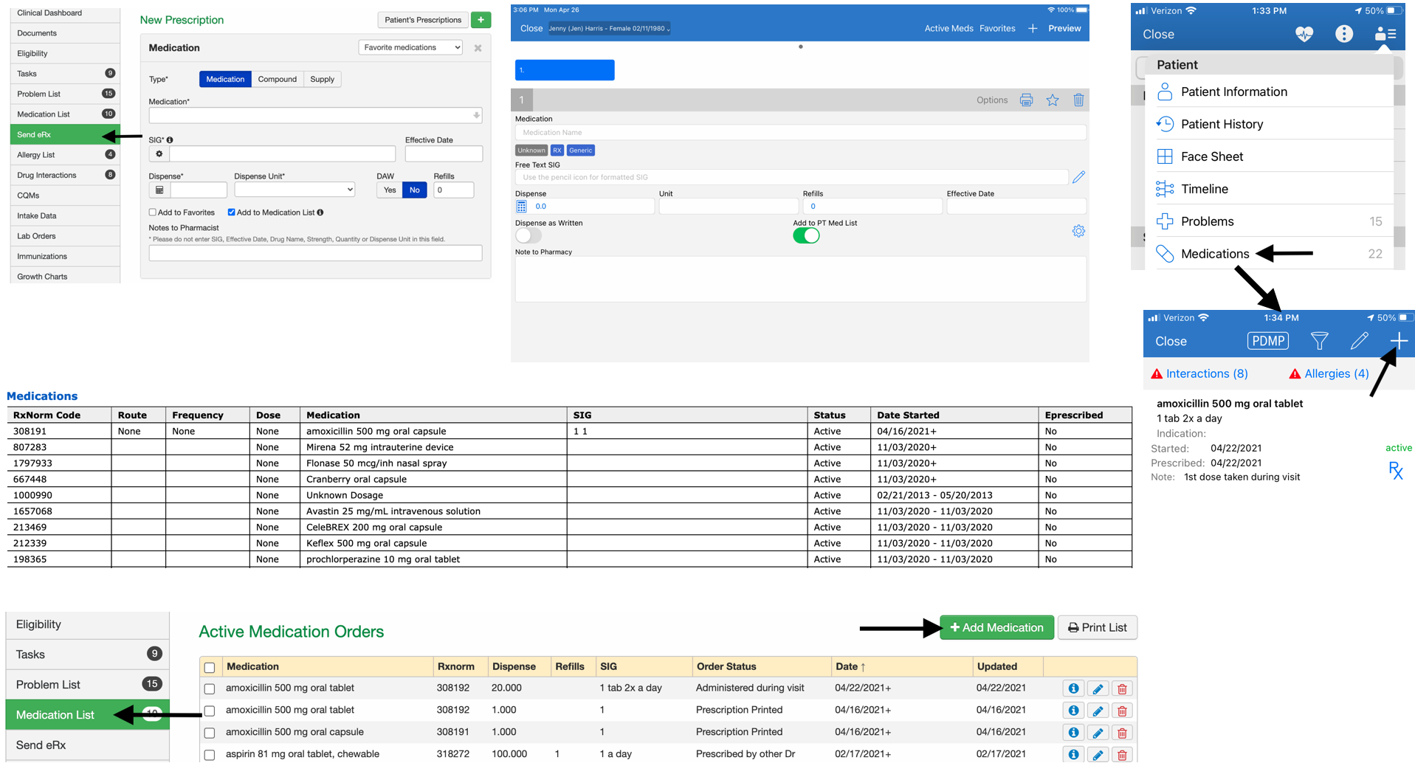Viewport: 1415px width, 777px height.
Task: Expand patient selector Jenny (Jen) Harris
Action: (x=609, y=29)
